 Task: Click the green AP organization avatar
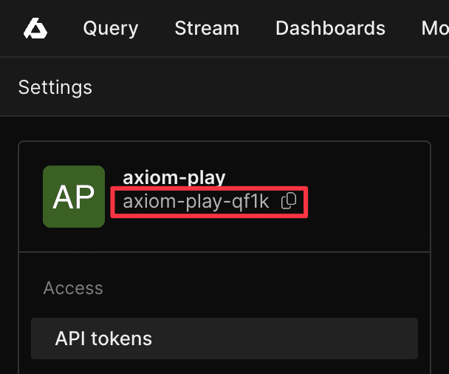pyautogui.click(x=74, y=197)
